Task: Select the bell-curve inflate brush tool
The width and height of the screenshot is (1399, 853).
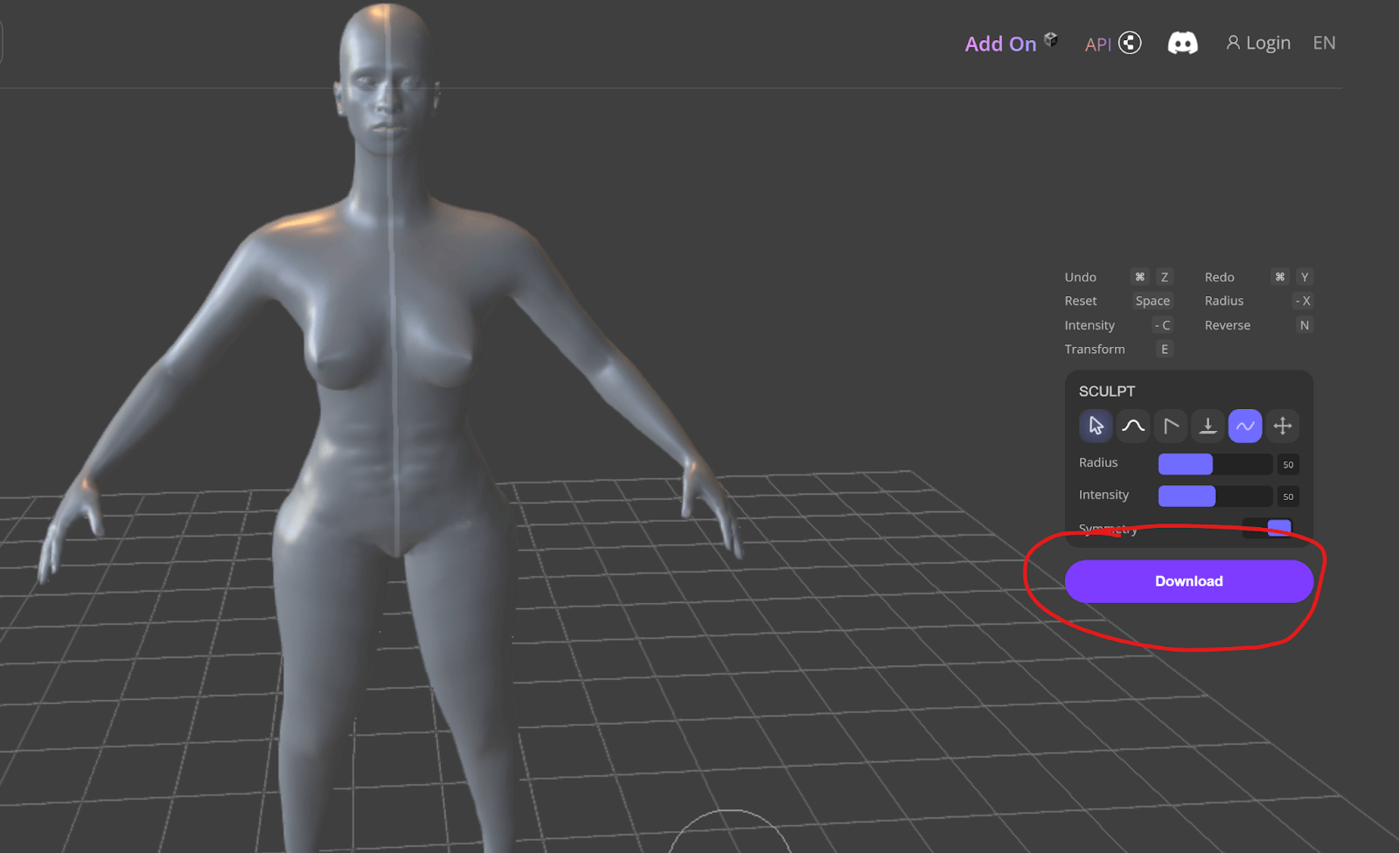Action: (1133, 426)
